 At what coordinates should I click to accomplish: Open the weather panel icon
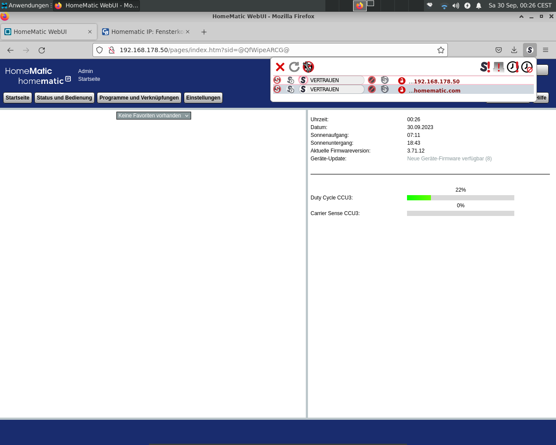(430, 6)
